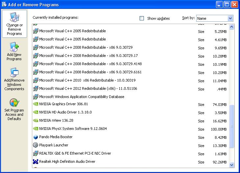Enable the Show updates checkbox

[142, 18]
